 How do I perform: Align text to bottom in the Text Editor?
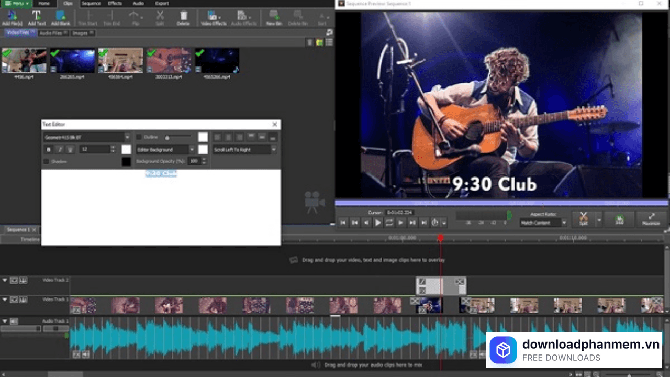[x=273, y=137]
